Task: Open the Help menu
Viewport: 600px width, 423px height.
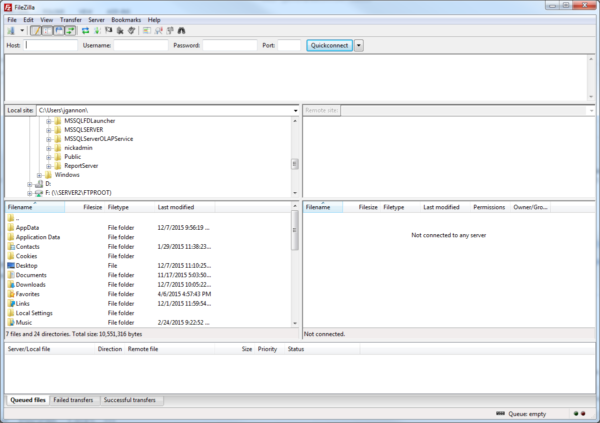Action: 154,20
